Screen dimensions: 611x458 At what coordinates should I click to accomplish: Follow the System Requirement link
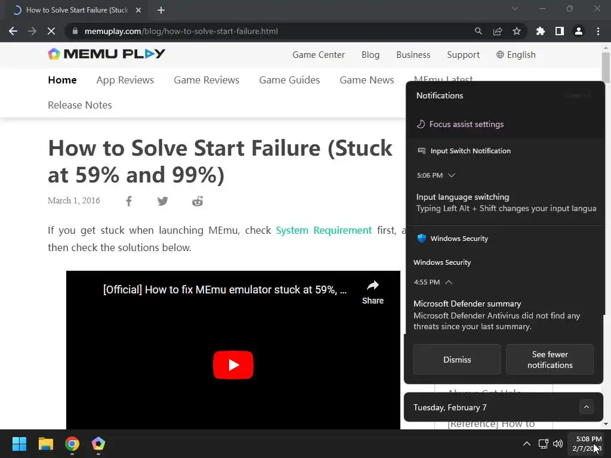[x=324, y=230]
